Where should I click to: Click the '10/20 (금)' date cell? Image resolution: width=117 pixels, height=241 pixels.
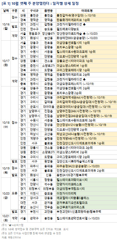pos(5,196)
